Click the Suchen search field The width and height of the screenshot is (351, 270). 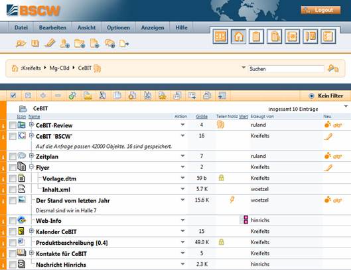[x=286, y=69]
